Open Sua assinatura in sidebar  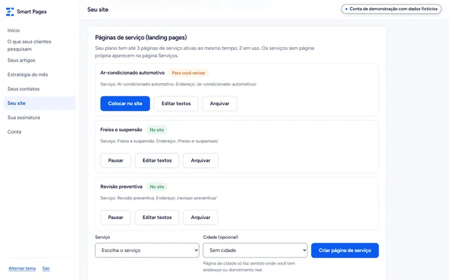(x=24, y=118)
